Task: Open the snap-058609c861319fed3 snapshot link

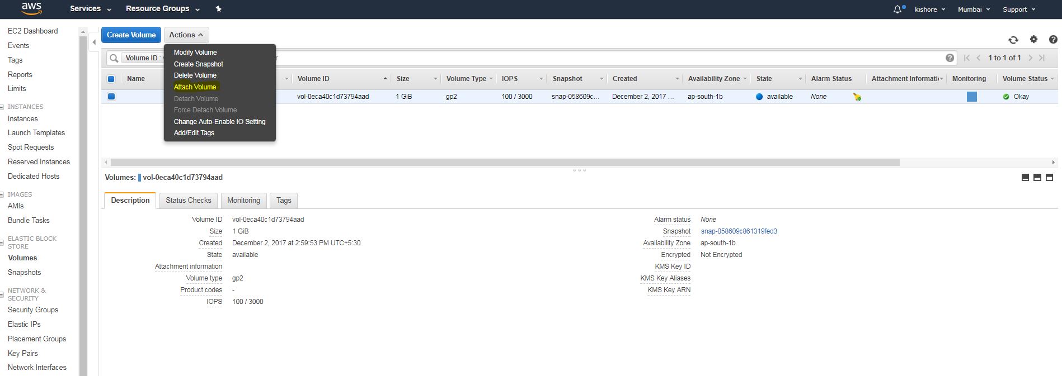Action: coord(739,231)
